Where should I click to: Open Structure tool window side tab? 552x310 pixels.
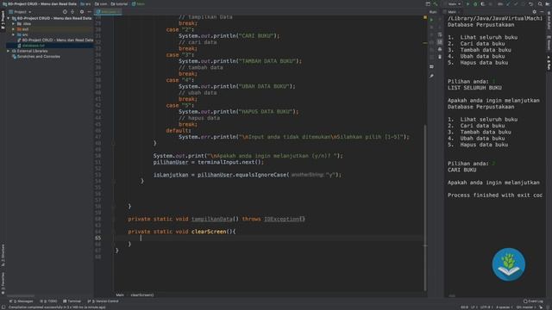3,255
